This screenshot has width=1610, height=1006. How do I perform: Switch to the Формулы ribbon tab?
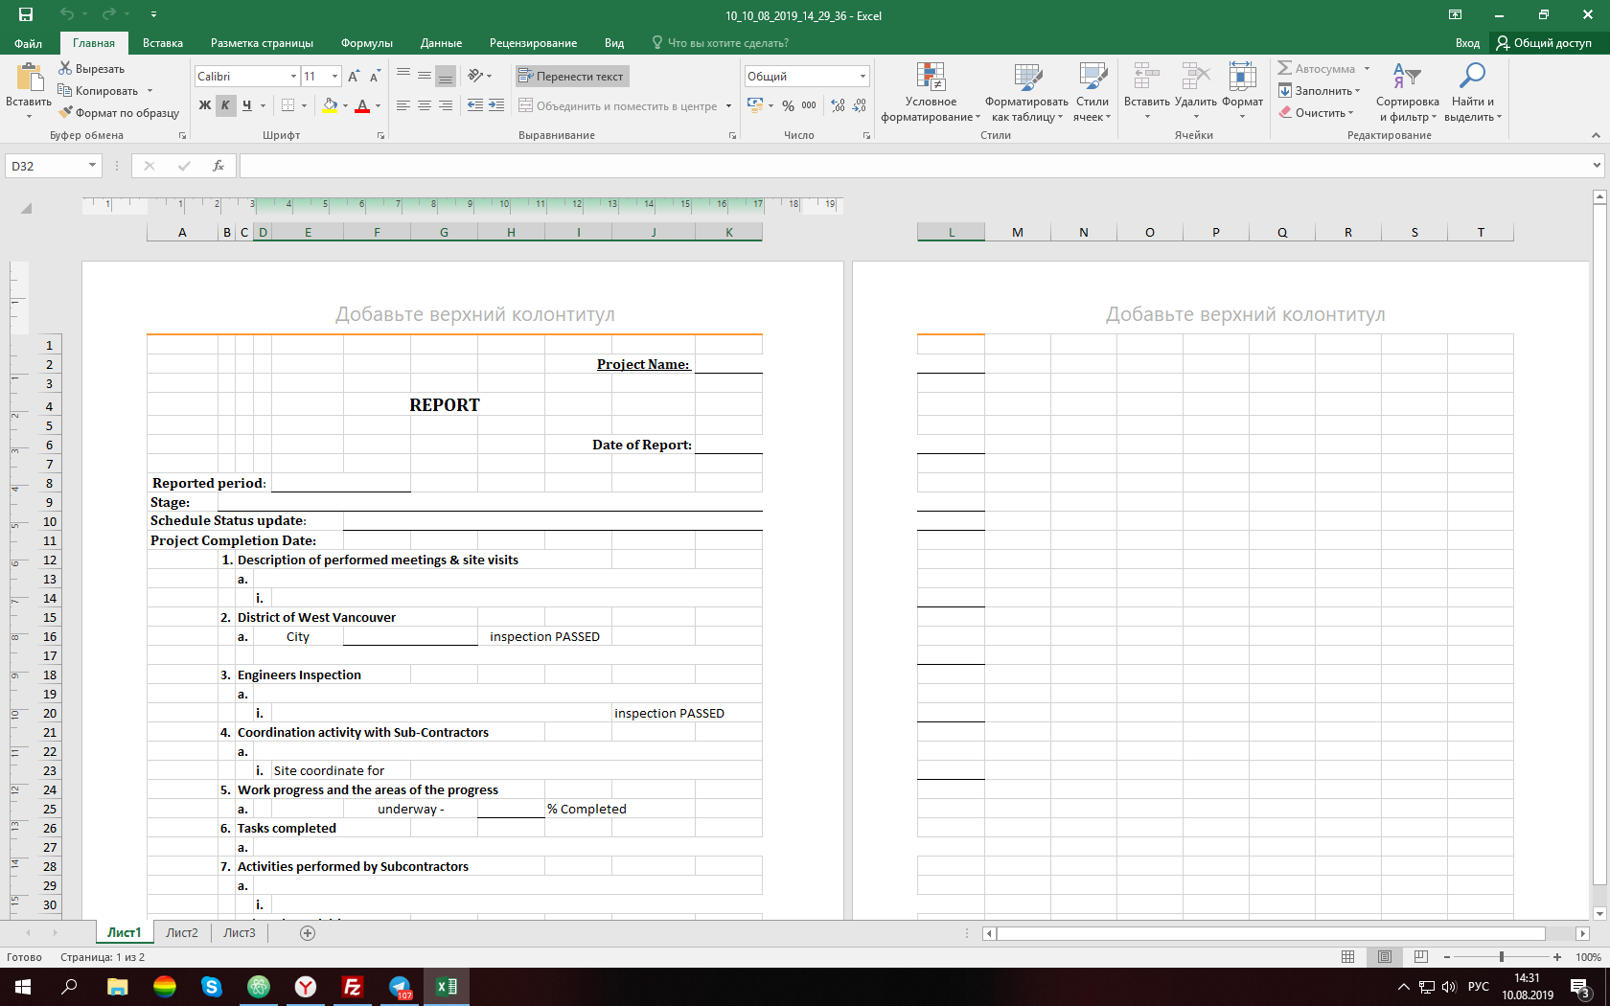[x=367, y=43]
